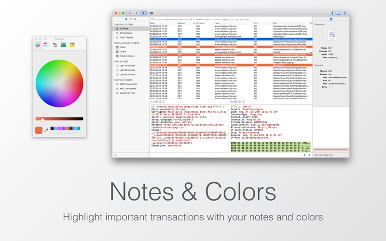
Task: Open the color palettes tab in Colors
Action: pos(55,45)
